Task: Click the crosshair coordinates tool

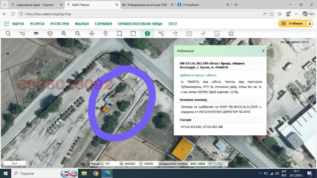Action: tap(203, 33)
